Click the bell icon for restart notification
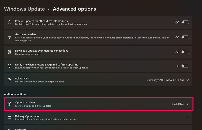Image resolution: width=202 pixels, height=130 pixels. pyautogui.click(x=9, y=66)
